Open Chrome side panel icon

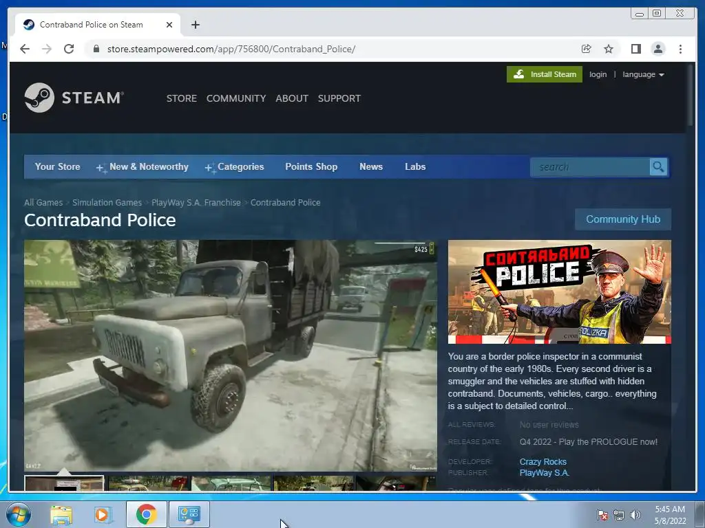coord(635,49)
